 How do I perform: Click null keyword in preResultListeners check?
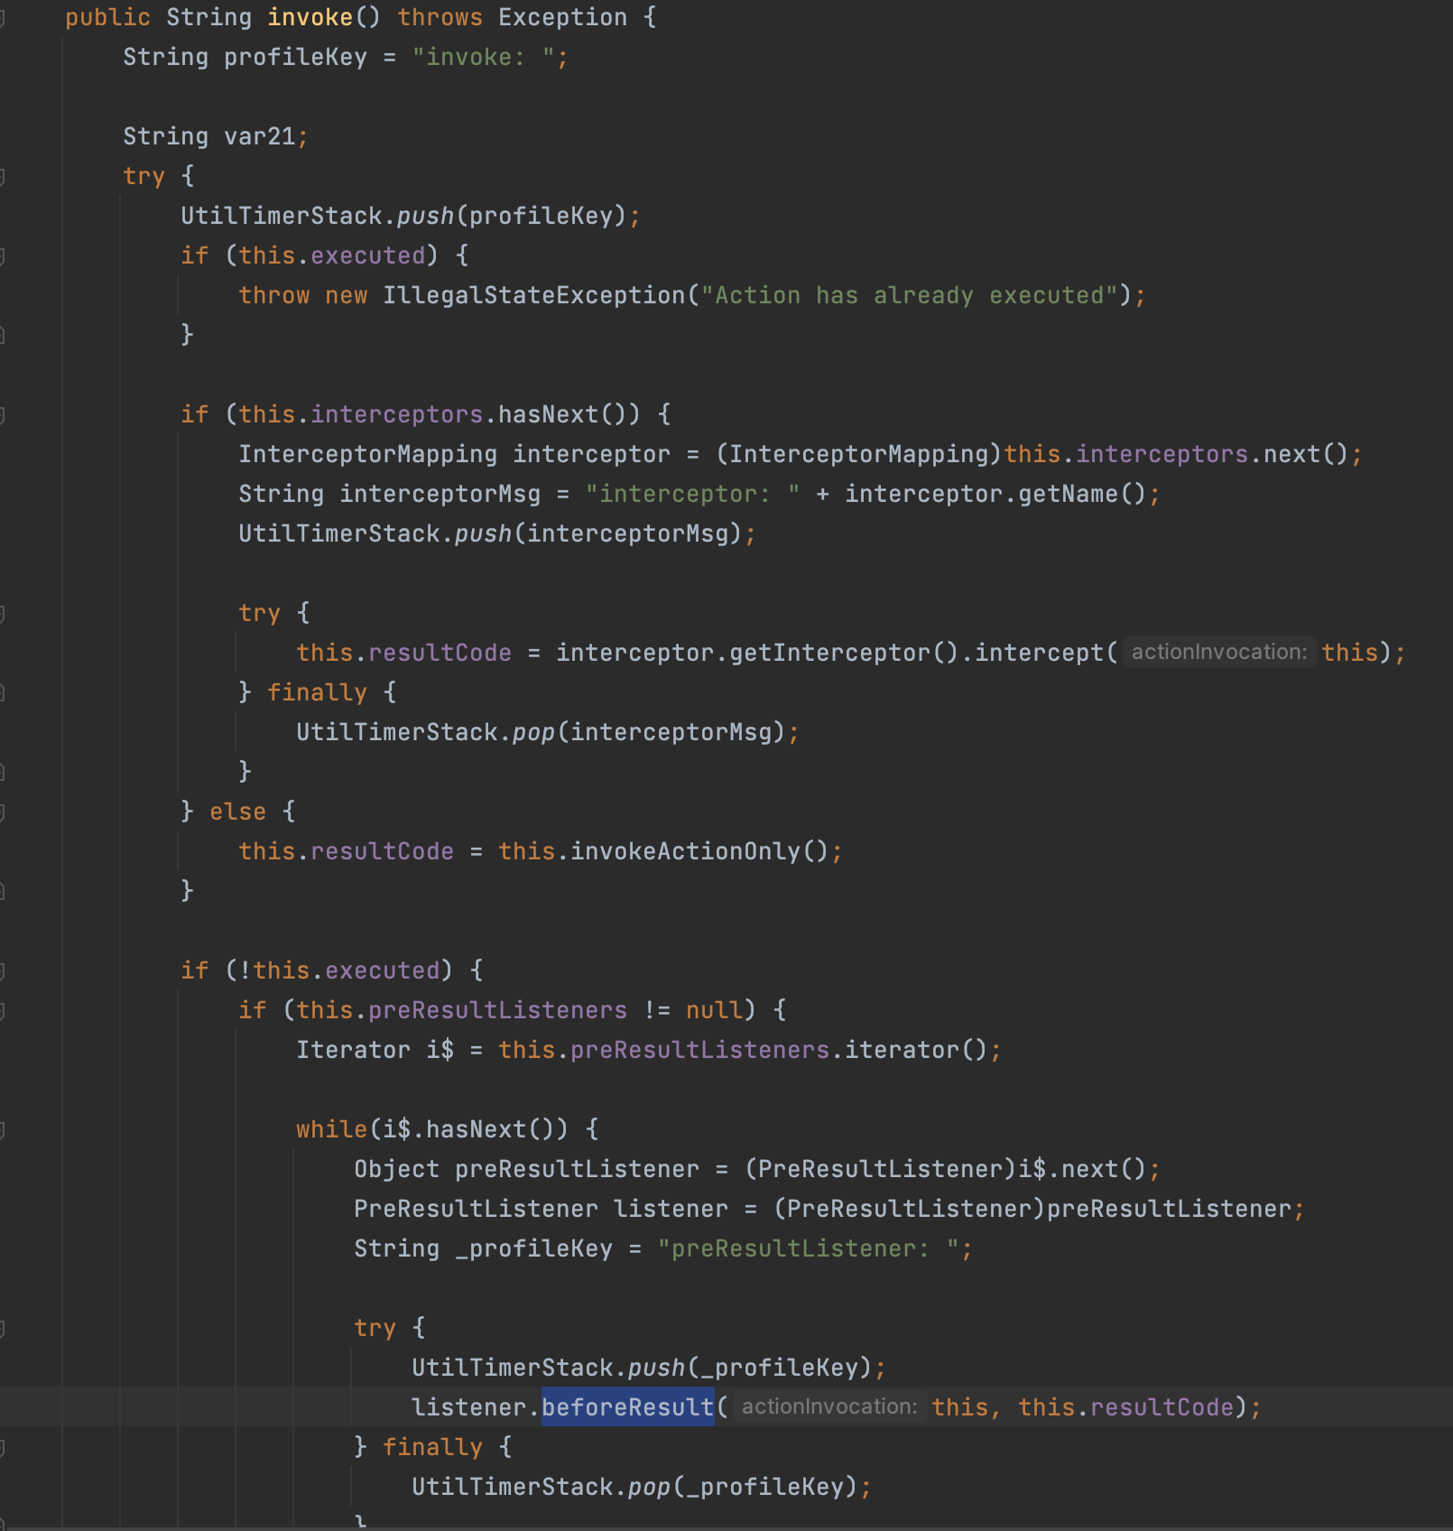(715, 1010)
